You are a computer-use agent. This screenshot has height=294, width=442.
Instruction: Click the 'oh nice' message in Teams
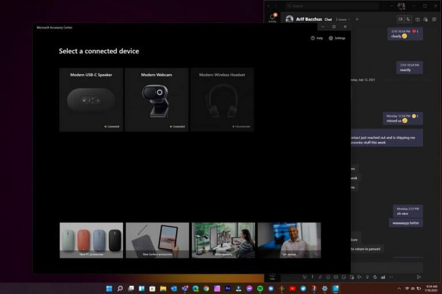[x=408, y=211]
